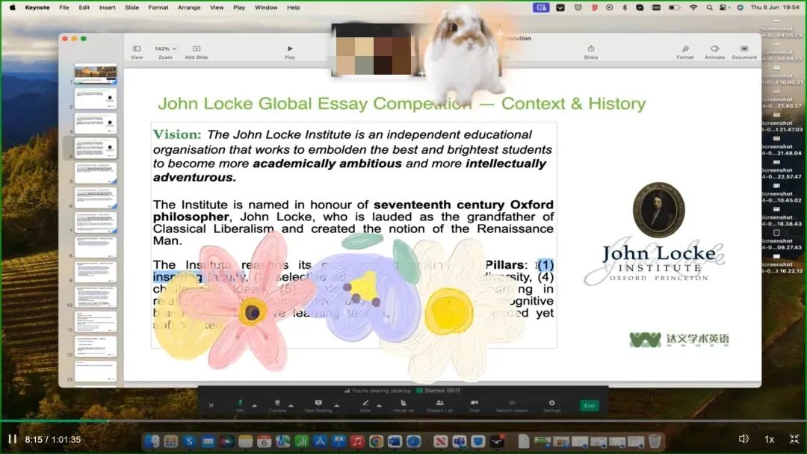
Task: Toggle the Camera in sharing toolbar
Action: tap(277, 405)
